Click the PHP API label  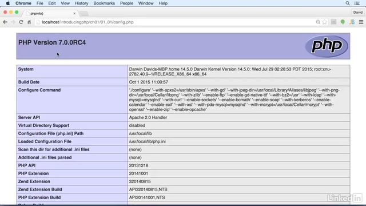27,165
